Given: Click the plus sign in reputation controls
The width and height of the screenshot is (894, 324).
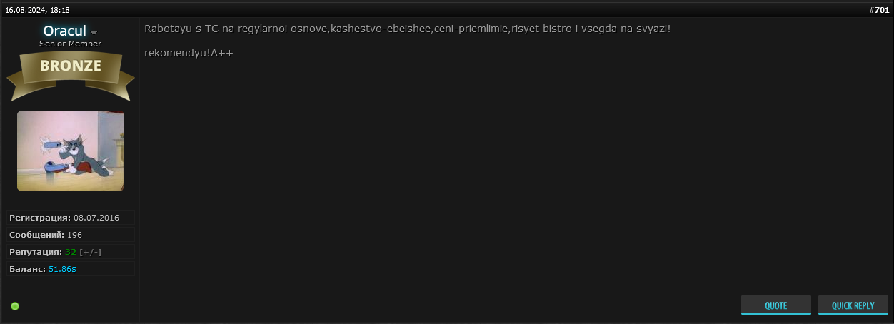Looking at the screenshot, I should [86, 252].
